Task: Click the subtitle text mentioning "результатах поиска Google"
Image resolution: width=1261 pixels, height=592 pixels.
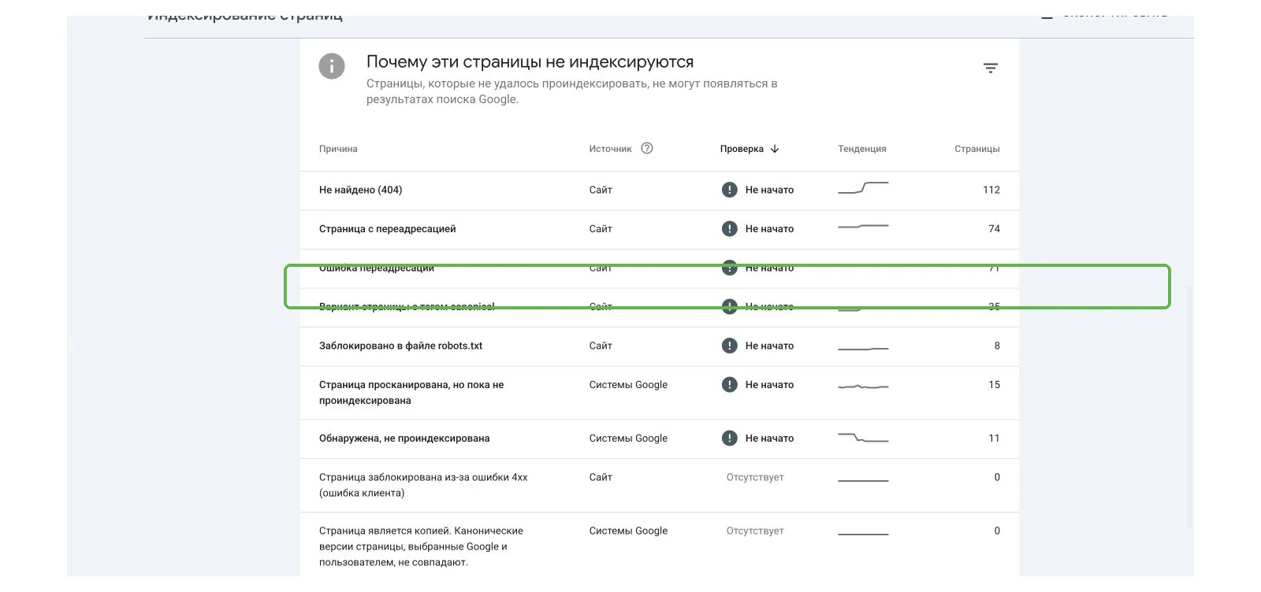Action: pyautogui.click(x=571, y=91)
